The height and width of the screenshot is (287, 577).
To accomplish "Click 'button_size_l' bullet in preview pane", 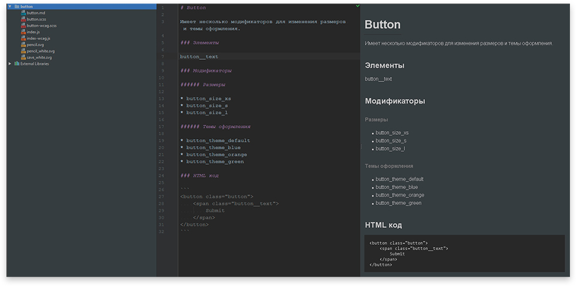I will coord(390,149).
